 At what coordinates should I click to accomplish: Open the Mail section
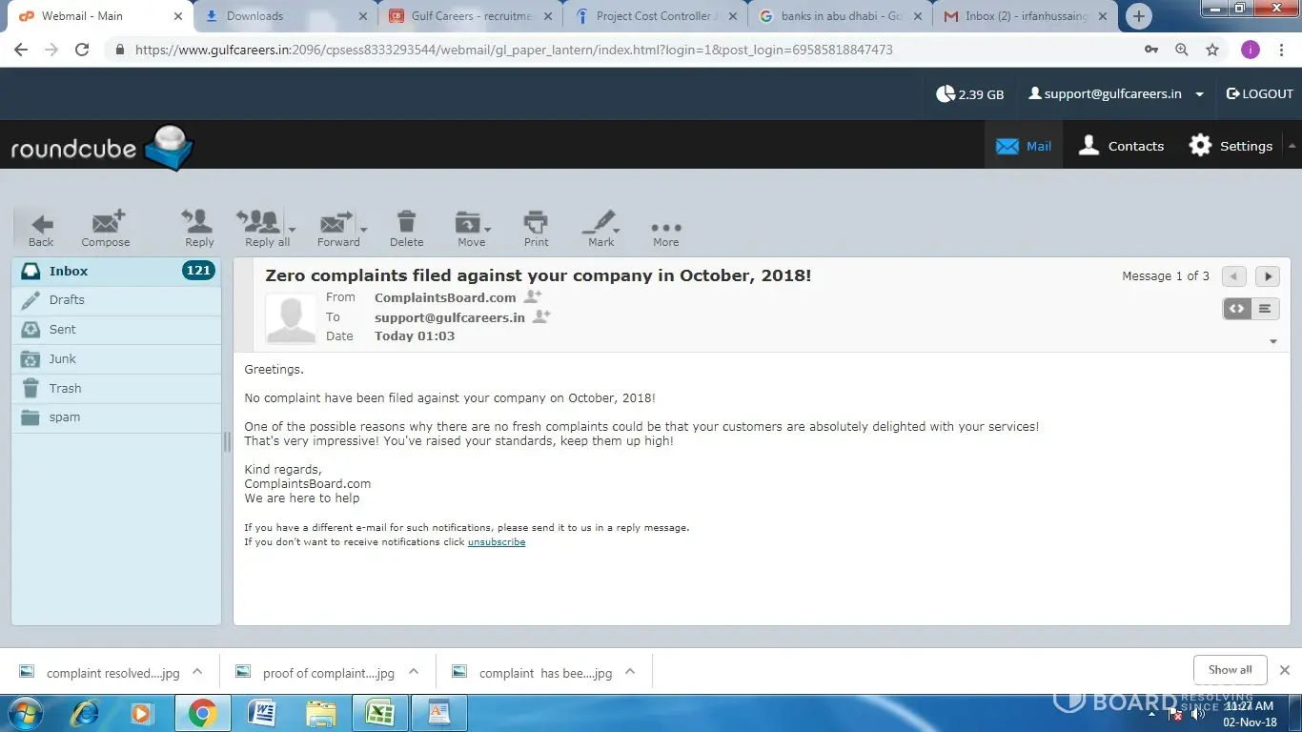pyautogui.click(x=1024, y=146)
